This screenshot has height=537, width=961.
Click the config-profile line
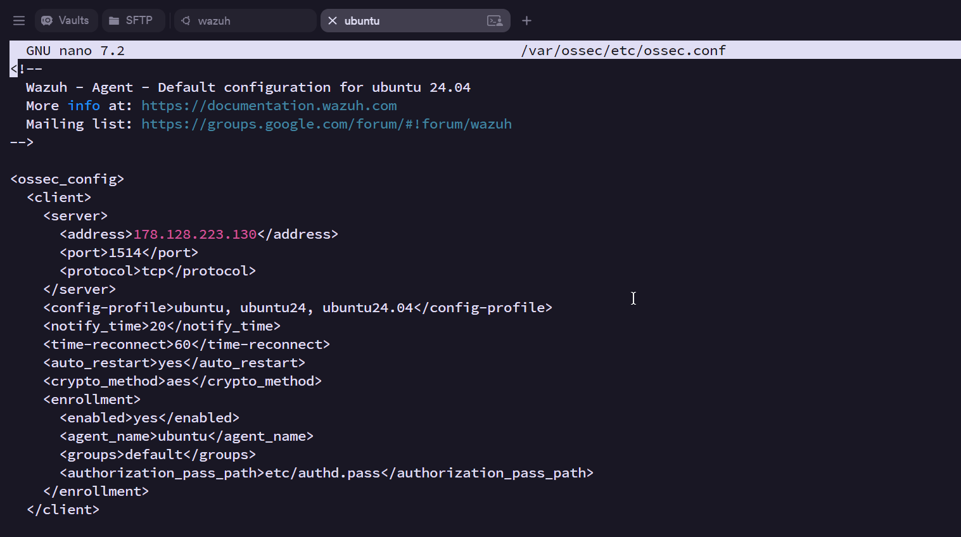pos(298,308)
